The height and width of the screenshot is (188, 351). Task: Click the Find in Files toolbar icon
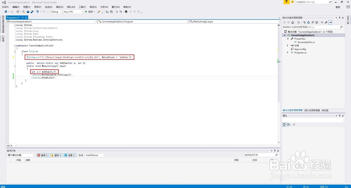(99, 12)
